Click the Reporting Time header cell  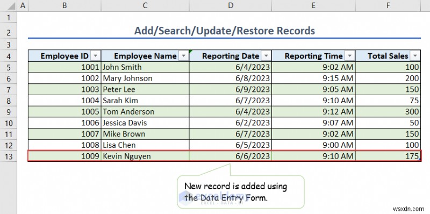(x=313, y=56)
